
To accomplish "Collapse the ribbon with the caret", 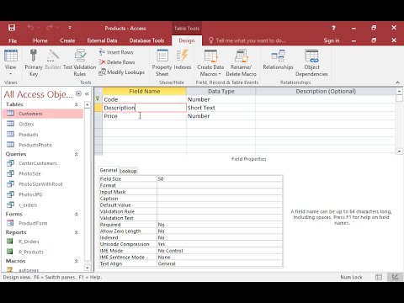I will click(x=397, y=82).
